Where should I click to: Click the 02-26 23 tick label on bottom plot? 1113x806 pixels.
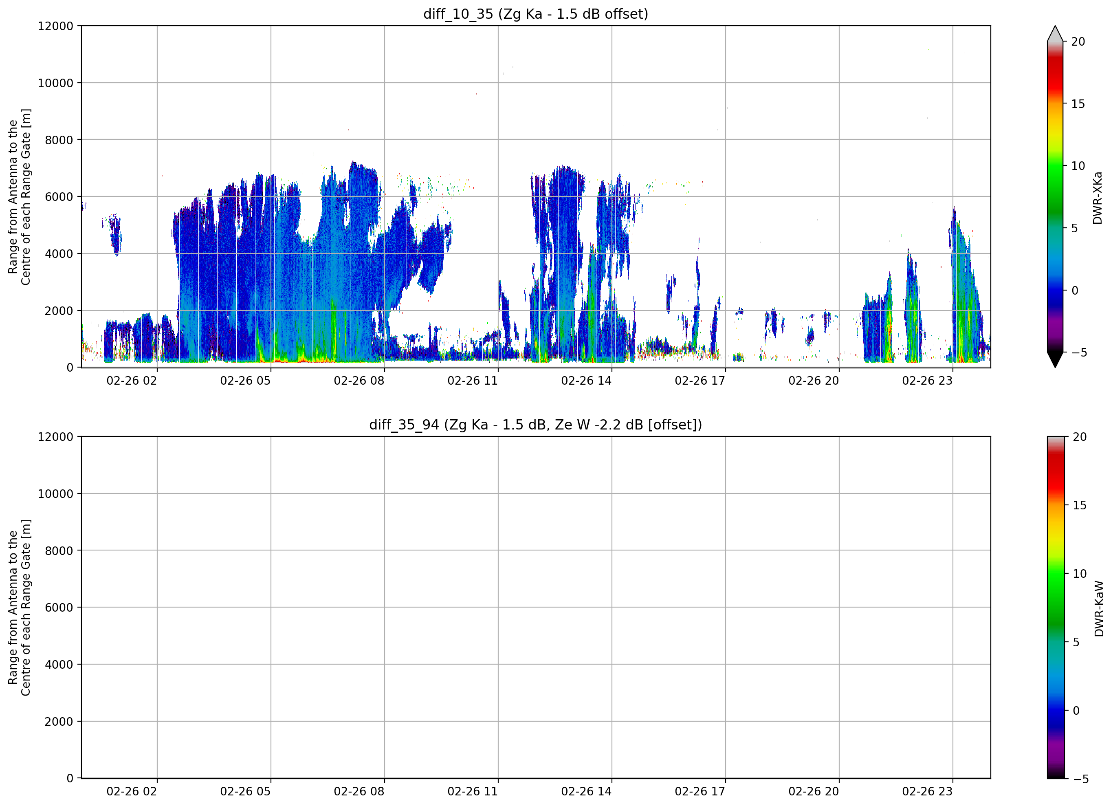[x=927, y=791]
